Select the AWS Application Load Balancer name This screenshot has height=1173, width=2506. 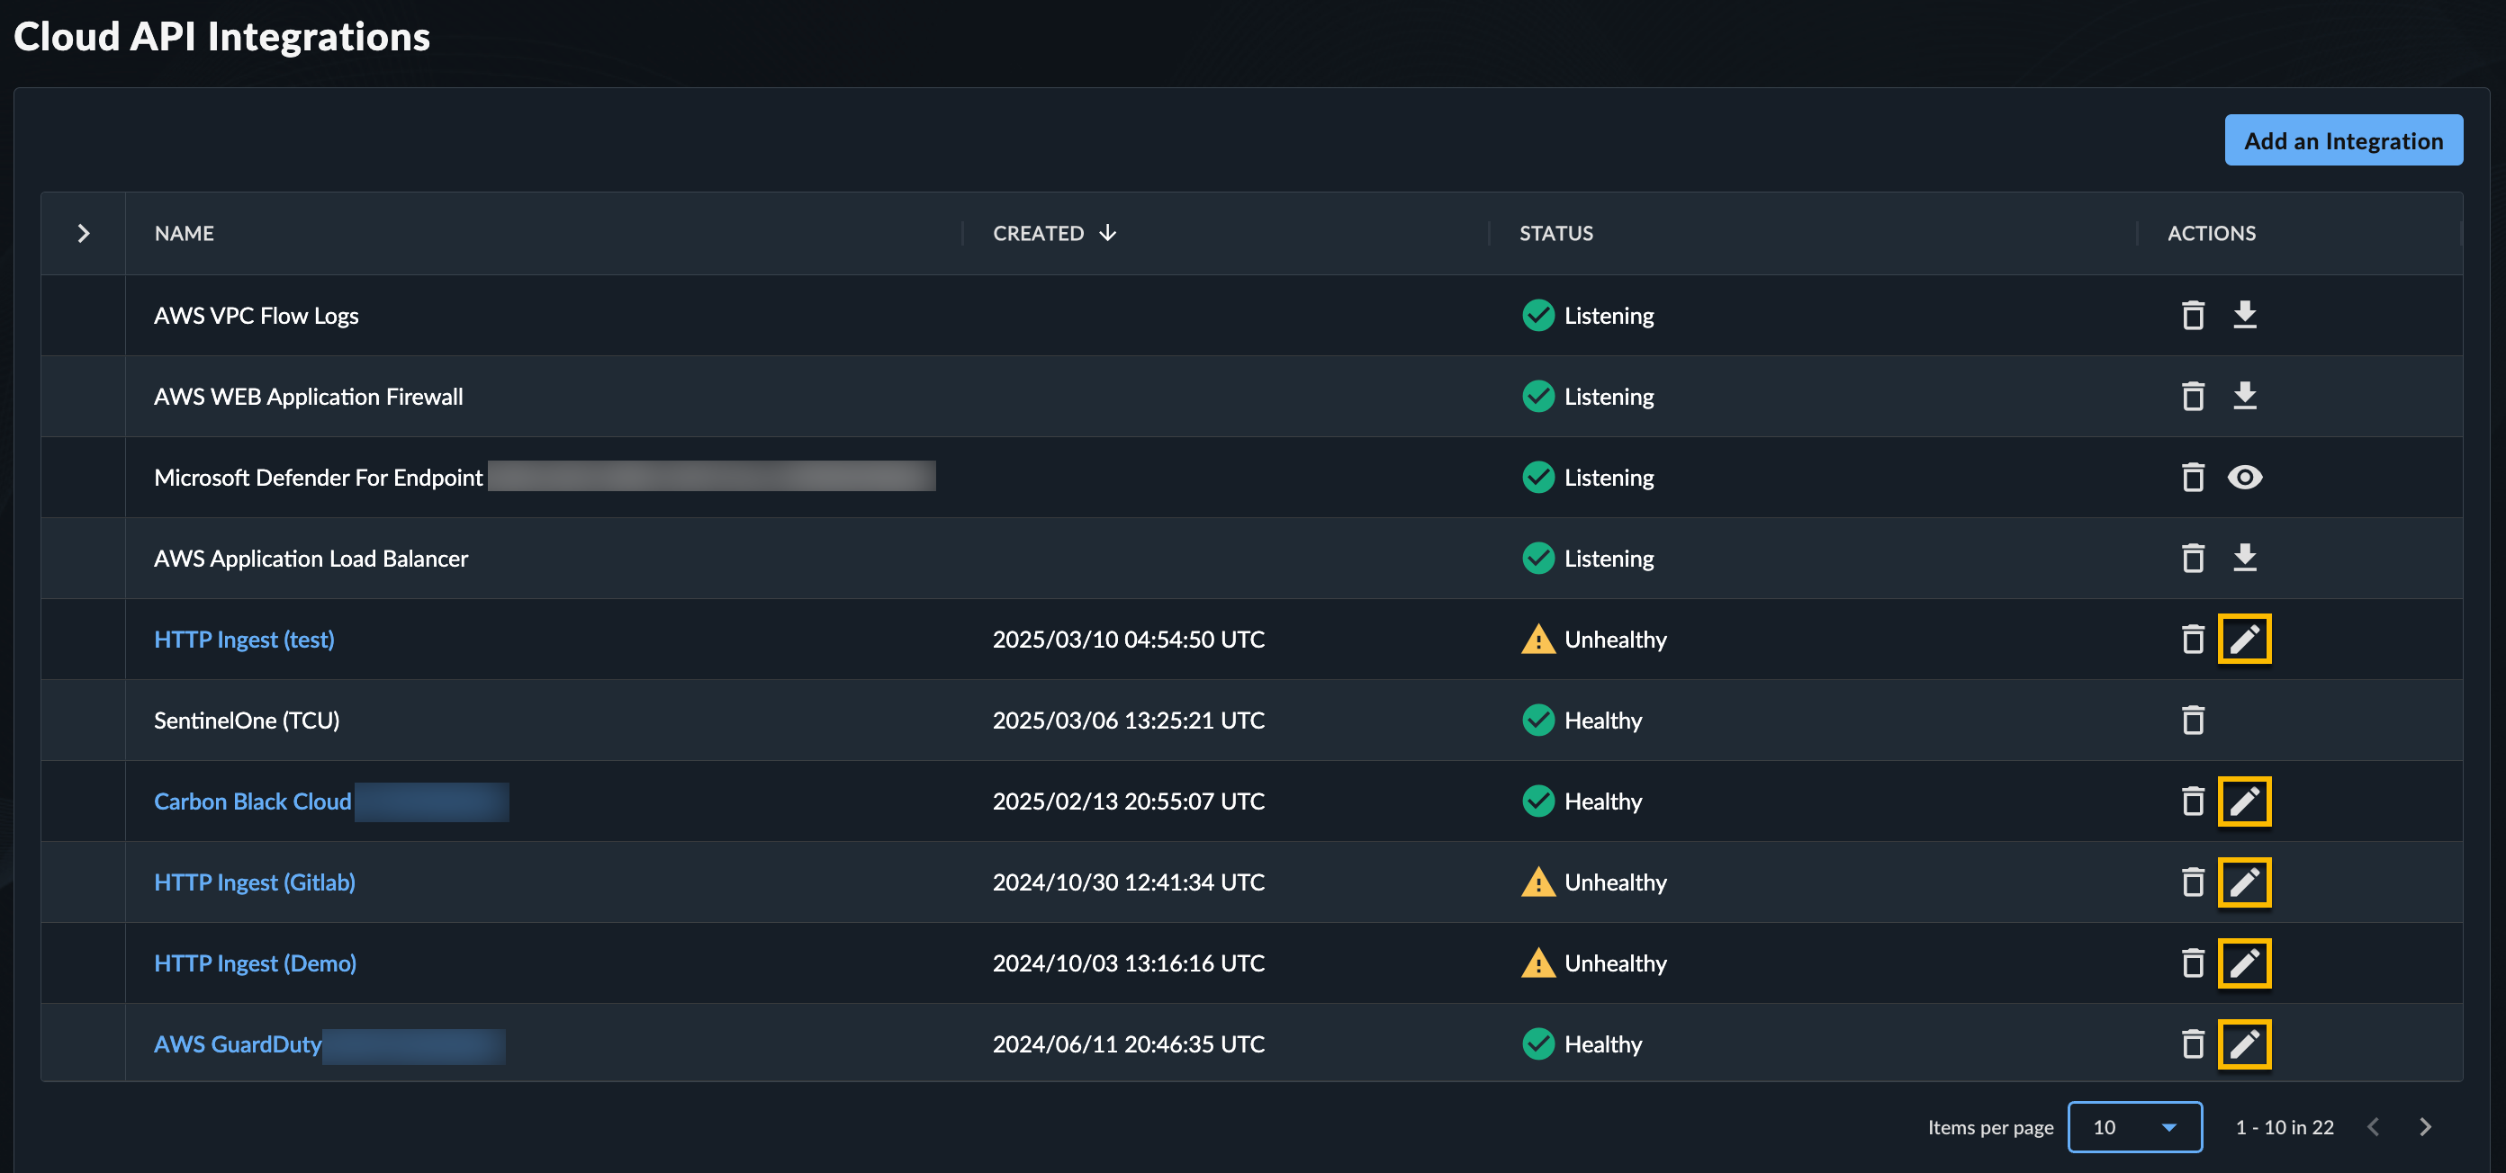311,559
